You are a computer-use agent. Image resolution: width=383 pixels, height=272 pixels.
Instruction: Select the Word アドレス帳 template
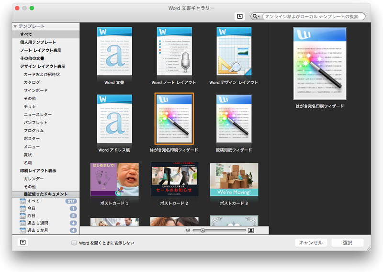[x=114, y=119]
